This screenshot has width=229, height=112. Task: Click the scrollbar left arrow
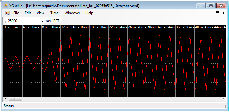(x=6, y=99)
